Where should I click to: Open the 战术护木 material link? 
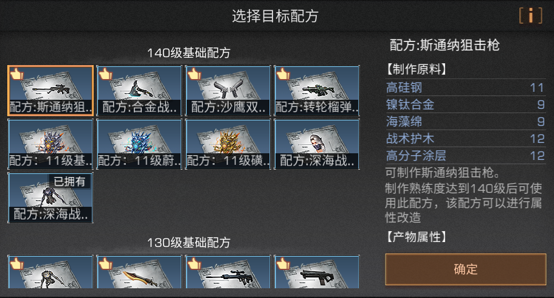pos(410,139)
